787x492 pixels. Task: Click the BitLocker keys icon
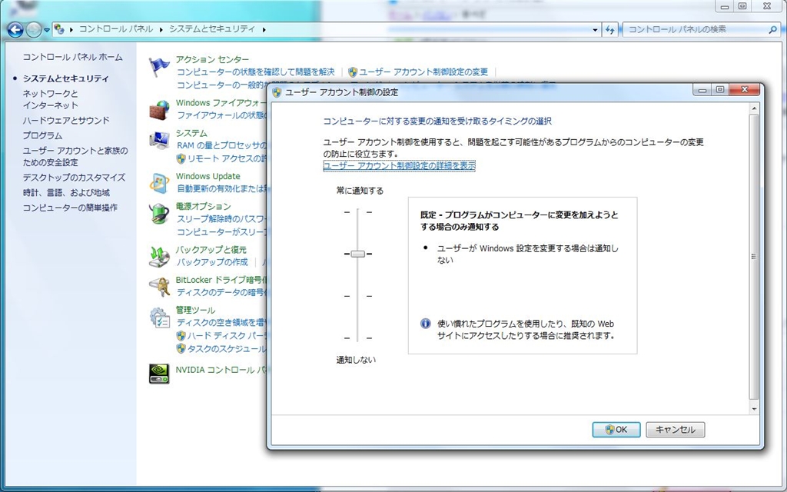tap(159, 287)
